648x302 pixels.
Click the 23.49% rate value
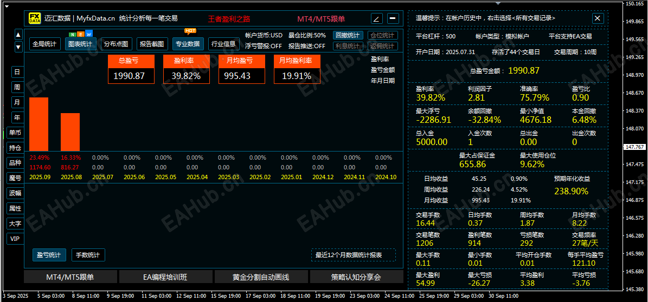point(39,157)
